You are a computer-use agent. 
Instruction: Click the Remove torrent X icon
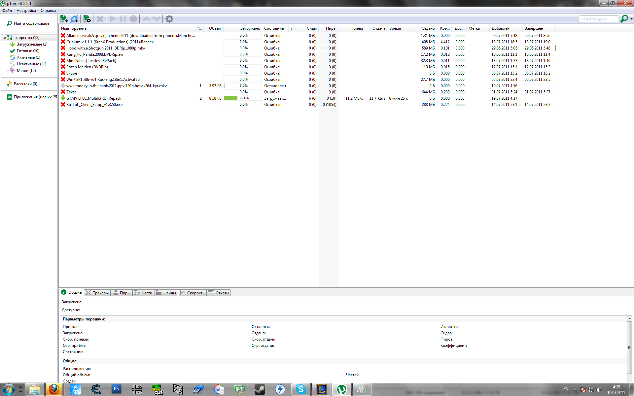tap(100, 19)
